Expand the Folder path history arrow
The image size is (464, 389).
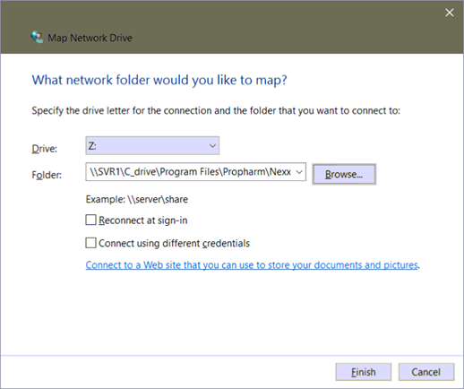(299, 172)
